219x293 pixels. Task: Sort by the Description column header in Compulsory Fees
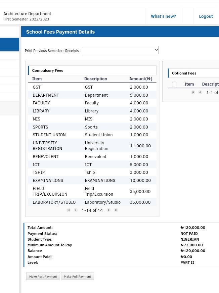(96, 79)
